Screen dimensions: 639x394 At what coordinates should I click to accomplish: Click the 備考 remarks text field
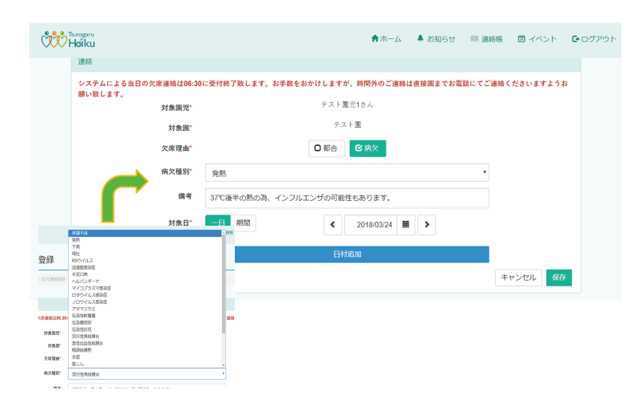click(347, 198)
